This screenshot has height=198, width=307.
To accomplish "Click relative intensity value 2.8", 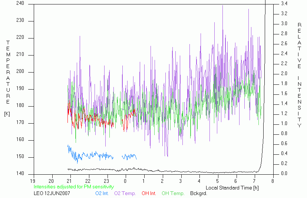I will (284, 34).
